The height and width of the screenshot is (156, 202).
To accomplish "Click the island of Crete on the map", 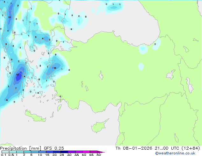I will pyautogui.click(x=35, y=116).
